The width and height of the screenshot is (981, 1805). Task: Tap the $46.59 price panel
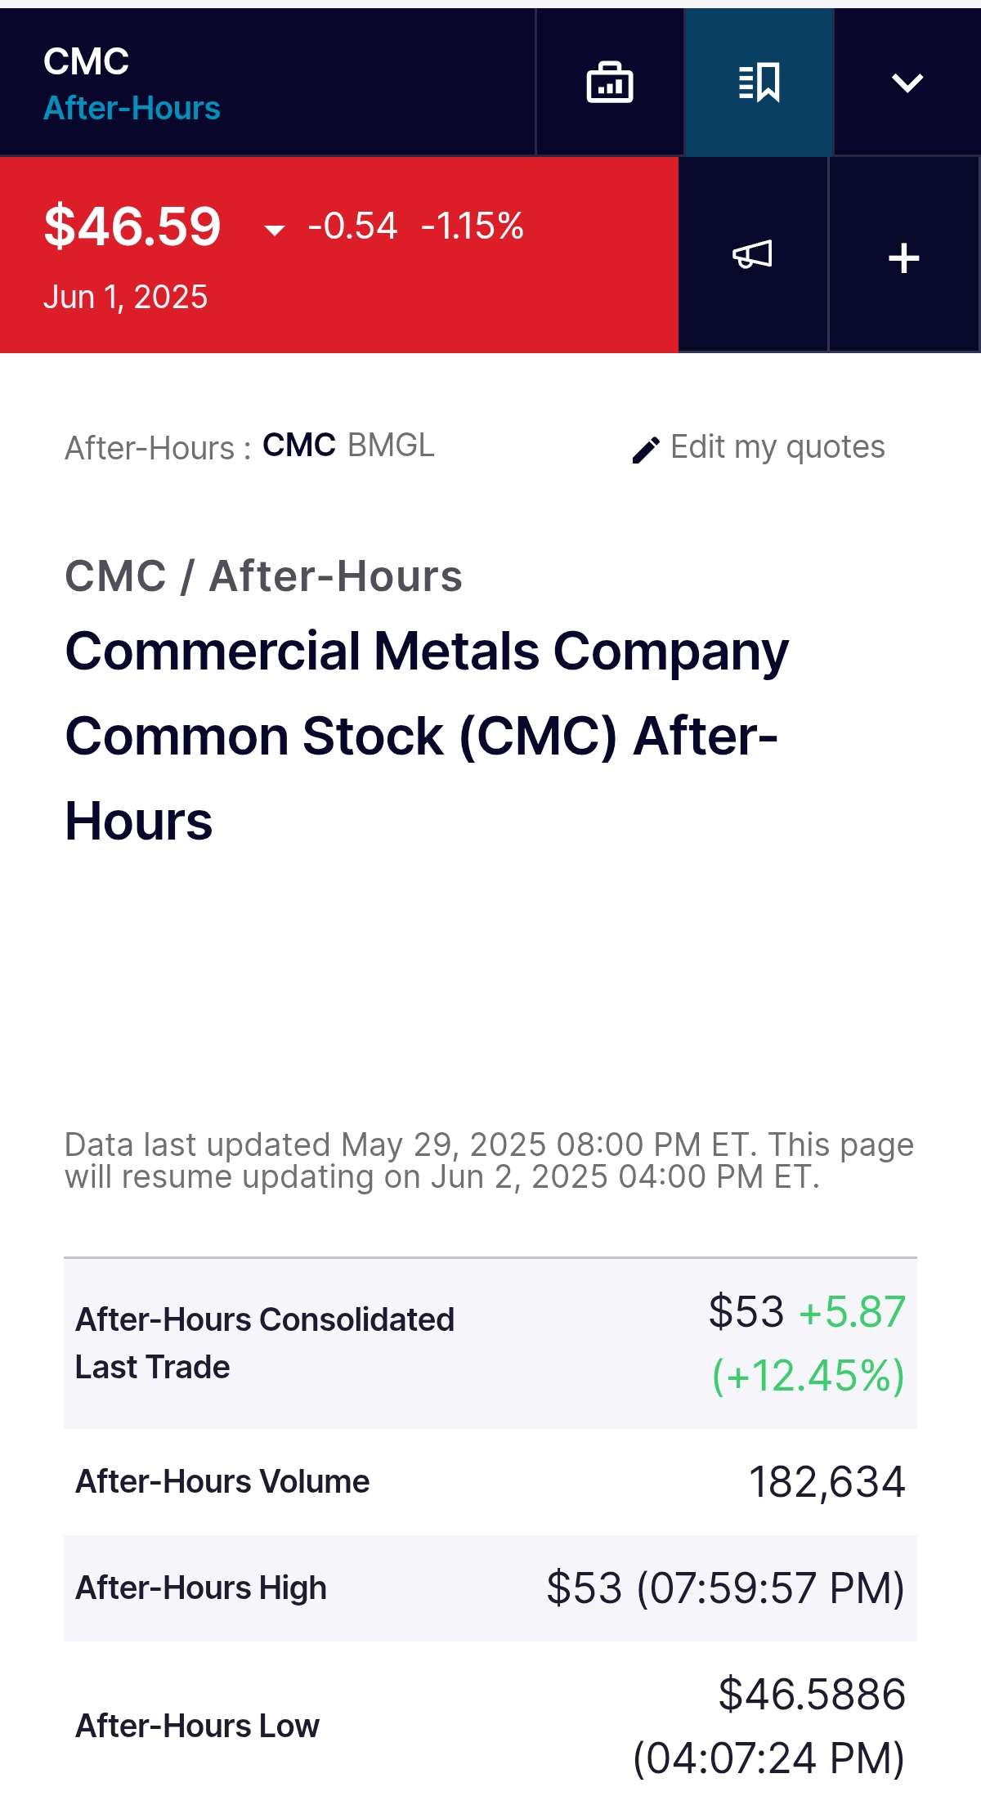tap(338, 254)
